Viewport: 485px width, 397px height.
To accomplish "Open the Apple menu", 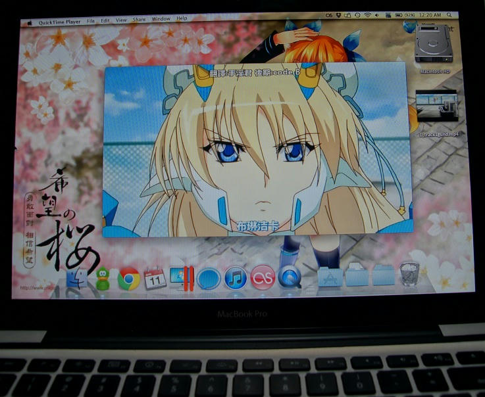I will (x=30, y=23).
